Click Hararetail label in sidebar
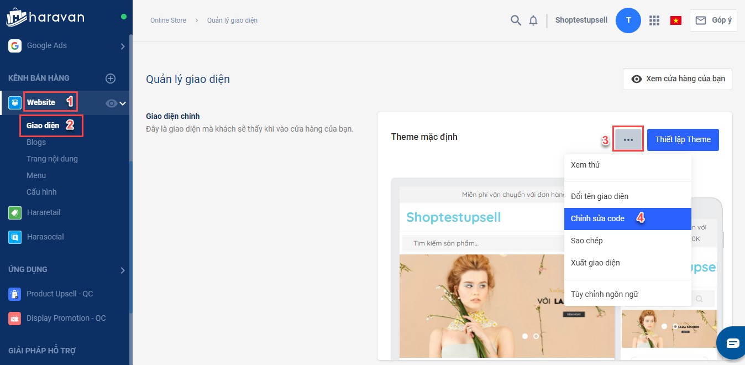745x365 pixels. [44, 212]
